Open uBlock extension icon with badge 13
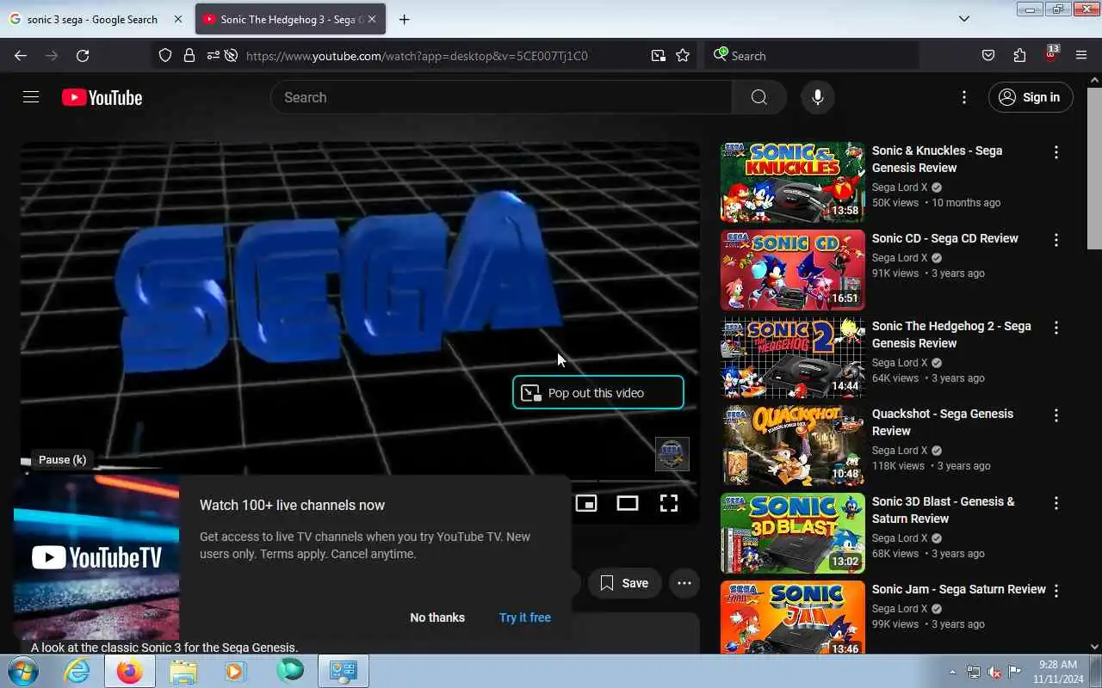Viewport: 1102px width, 688px height. [x=1051, y=53]
